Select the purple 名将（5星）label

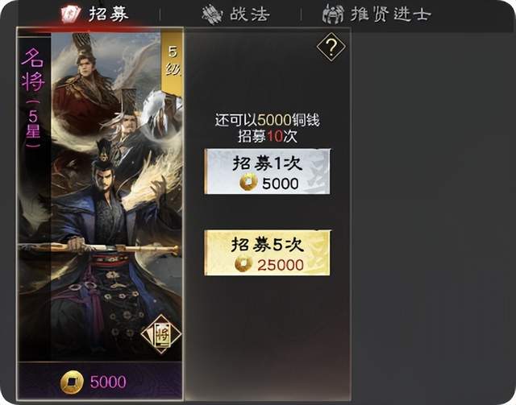click(33, 98)
